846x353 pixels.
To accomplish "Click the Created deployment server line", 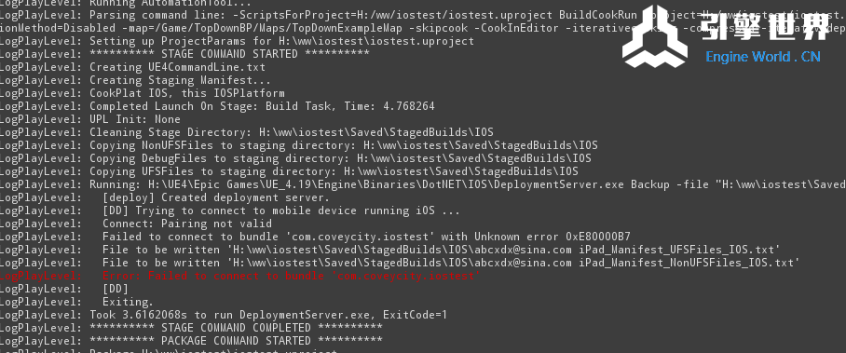I will [165, 197].
